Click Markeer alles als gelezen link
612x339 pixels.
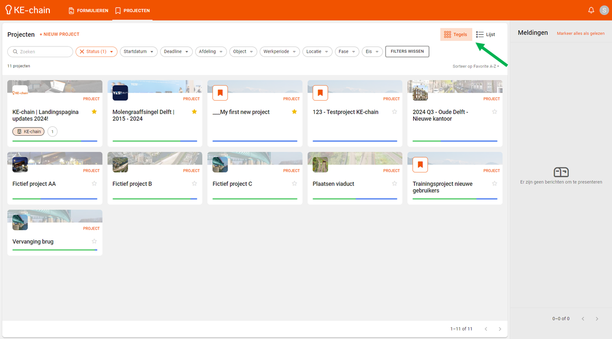580,34
